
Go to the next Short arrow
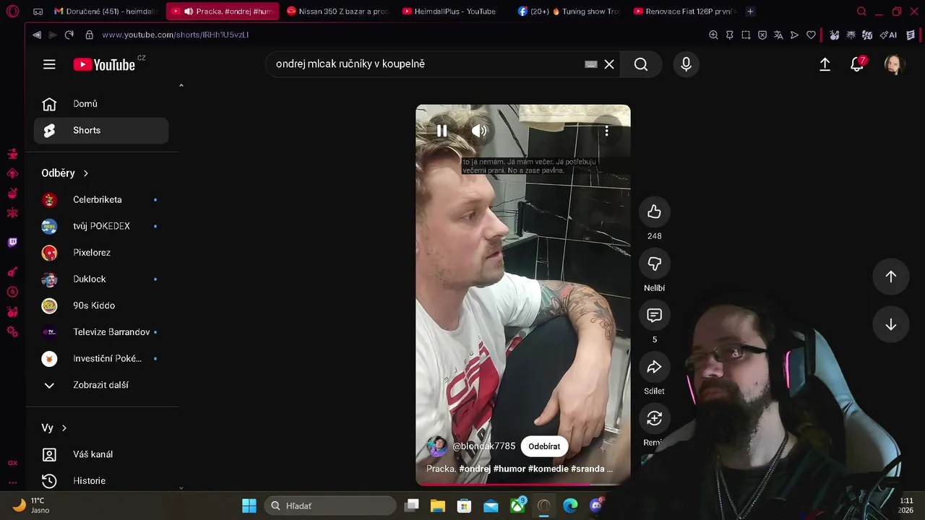[x=890, y=325]
